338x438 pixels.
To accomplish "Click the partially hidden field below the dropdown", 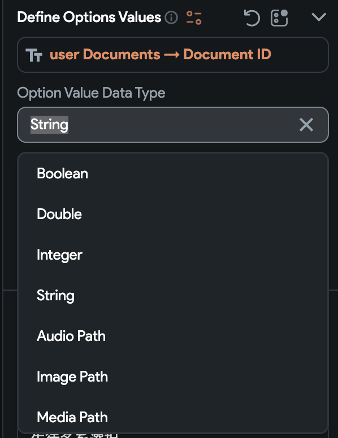I will click(172, 436).
